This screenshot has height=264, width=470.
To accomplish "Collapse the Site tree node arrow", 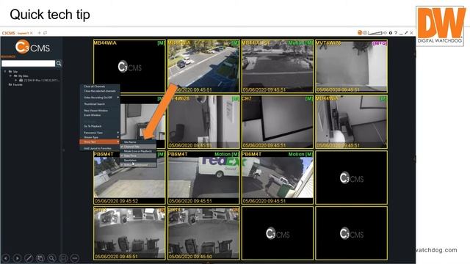I will (5, 72).
